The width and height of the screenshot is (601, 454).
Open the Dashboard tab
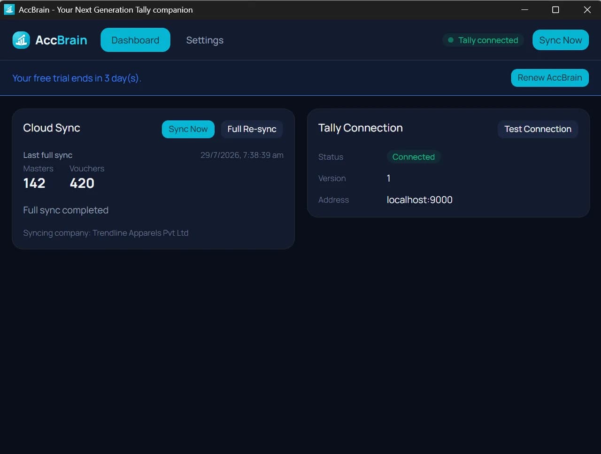pyautogui.click(x=135, y=40)
